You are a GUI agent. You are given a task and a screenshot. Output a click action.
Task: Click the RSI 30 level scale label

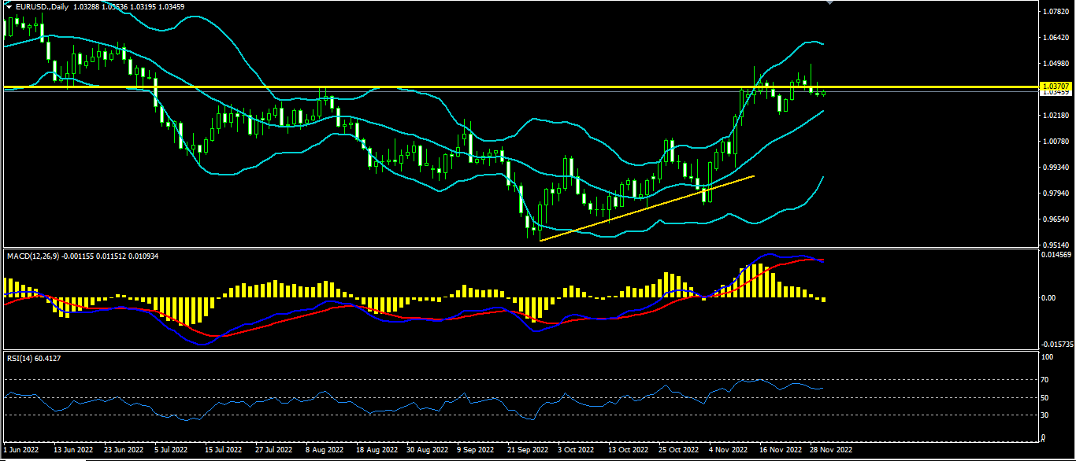click(x=1046, y=415)
